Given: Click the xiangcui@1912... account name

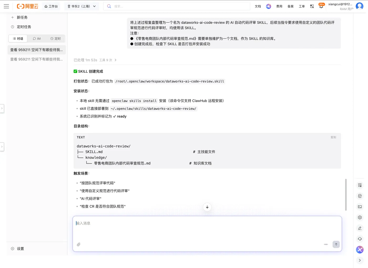Looking at the screenshot, I should (x=340, y=4).
